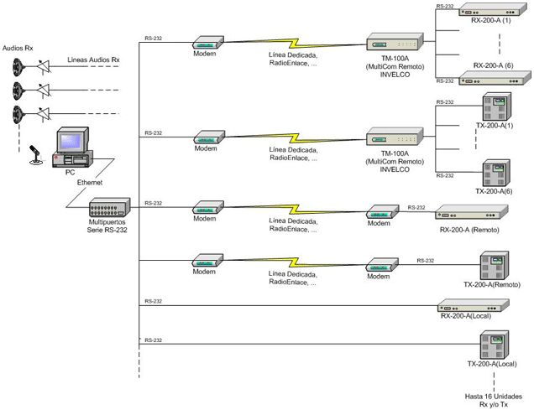This screenshot has height=415, width=534.
Task: Click the Ethernet connection label
Action: [90, 183]
